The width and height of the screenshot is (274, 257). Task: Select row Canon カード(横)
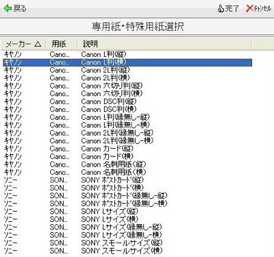click(x=127, y=157)
